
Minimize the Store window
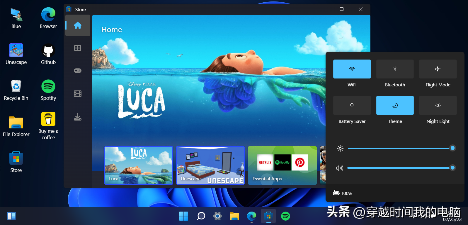coord(323,9)
